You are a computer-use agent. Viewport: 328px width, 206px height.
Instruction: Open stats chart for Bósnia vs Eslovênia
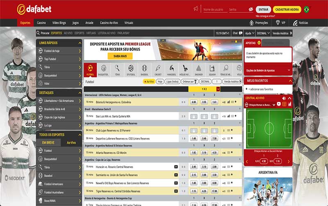point(228,102)
